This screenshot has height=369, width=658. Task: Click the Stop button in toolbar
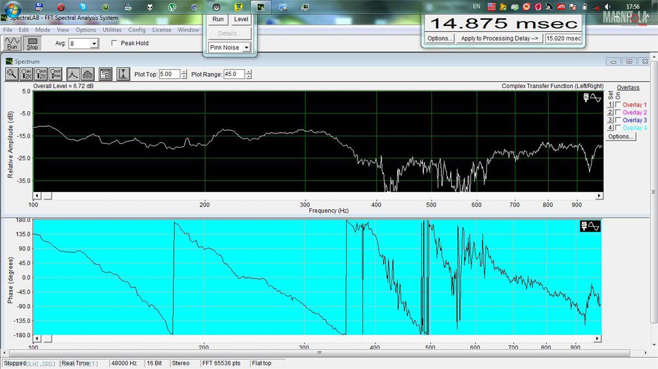(32, 43)
